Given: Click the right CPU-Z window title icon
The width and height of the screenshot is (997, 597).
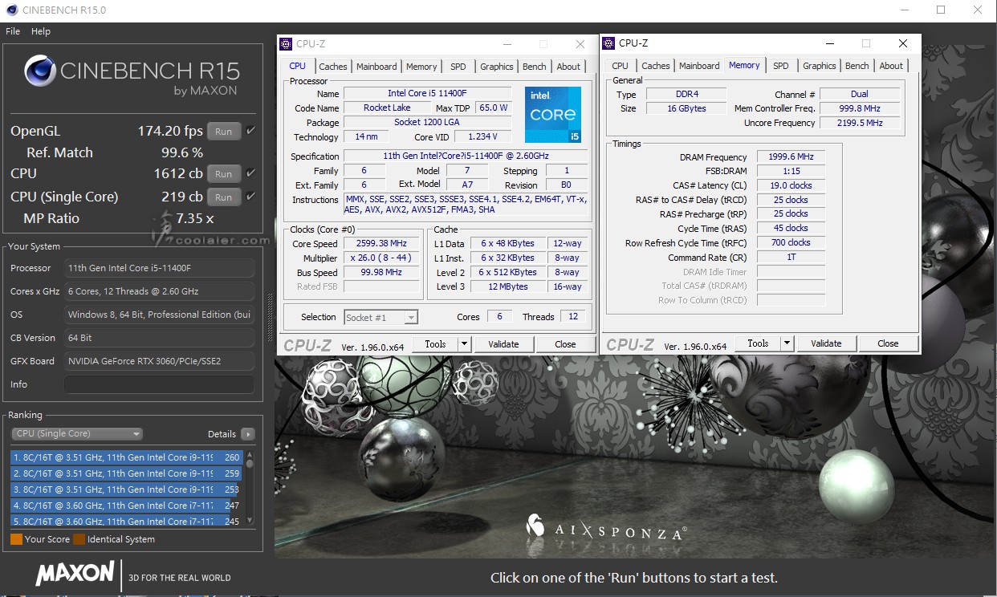Looking at the screenshot, I should (609, 43).
